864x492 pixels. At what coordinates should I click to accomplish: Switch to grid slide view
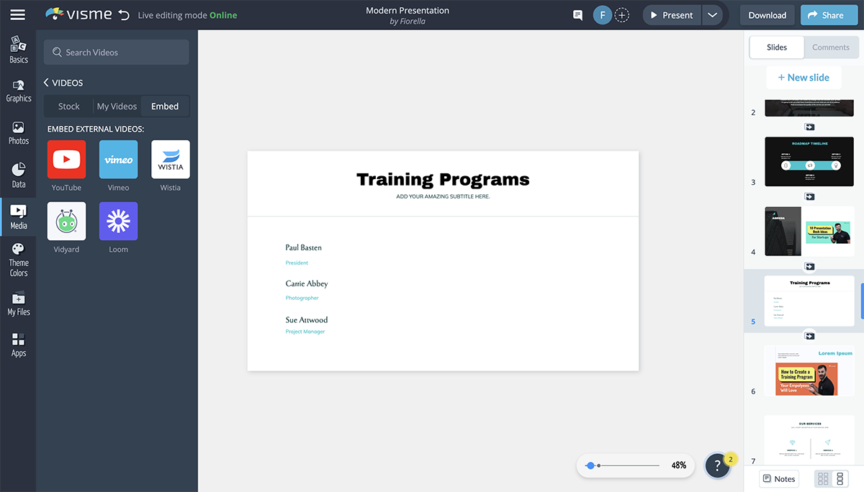click(824, 479)
